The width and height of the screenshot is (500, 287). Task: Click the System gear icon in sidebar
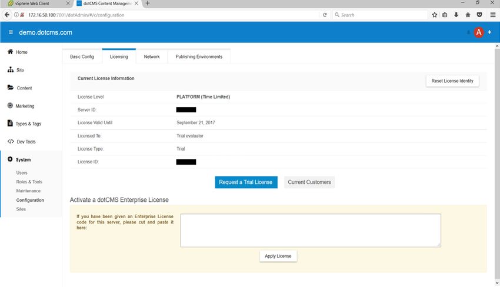coord(10,159)
